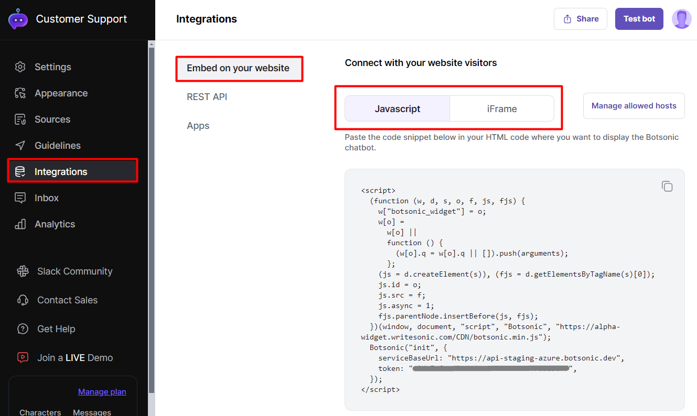The height and width of the screenshot is (416, 697).
Task: Click the Guidelines paper-plane icon
Action: pos(20,146)
